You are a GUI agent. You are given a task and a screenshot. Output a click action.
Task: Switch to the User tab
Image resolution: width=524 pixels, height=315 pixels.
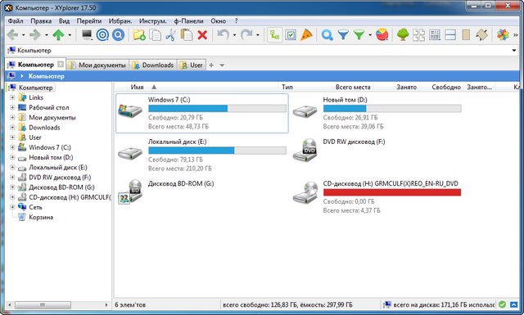[x=192, y=65]
